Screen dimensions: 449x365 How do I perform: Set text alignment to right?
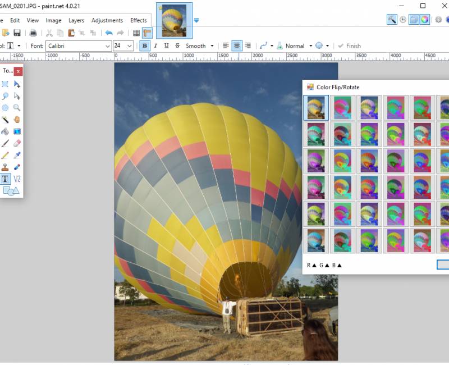pyautogui.click(x=248, y=46)
